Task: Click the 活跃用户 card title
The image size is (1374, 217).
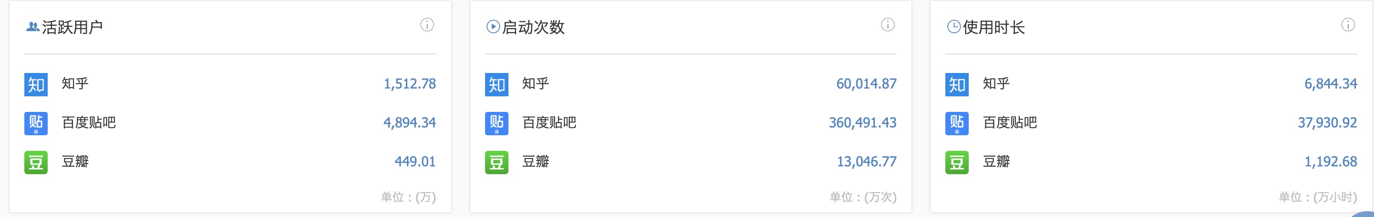Action: point(72,27)
